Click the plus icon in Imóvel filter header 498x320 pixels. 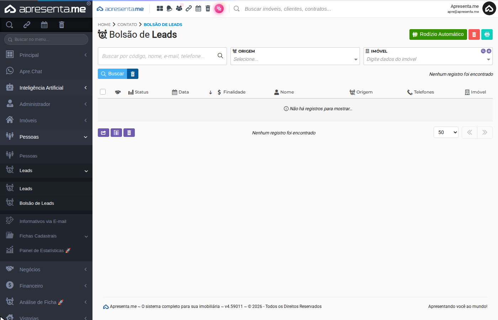click(x=489, y=51)
